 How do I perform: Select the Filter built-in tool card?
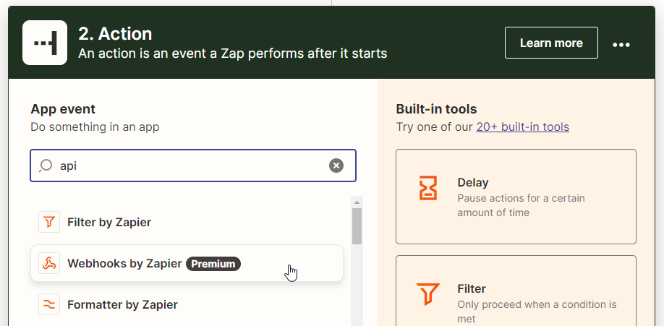516,291
